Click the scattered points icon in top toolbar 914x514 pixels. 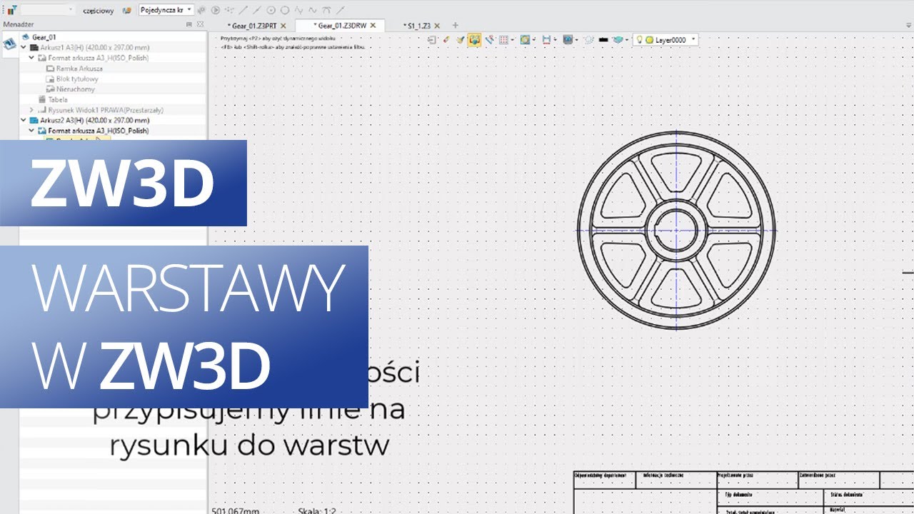point(228,10)
